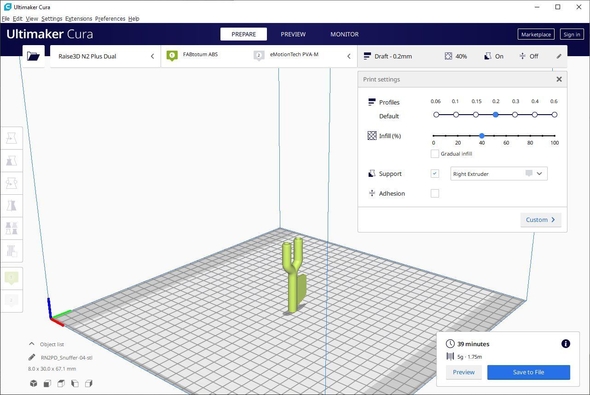
Task: Select the Move tool in left toolbar
Action: [12, 138]
